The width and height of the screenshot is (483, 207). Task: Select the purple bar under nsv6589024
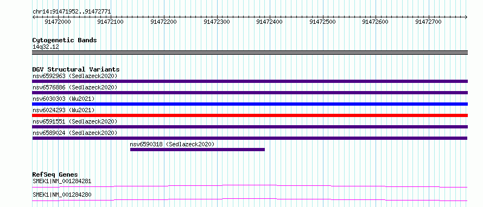click(250, 138)
